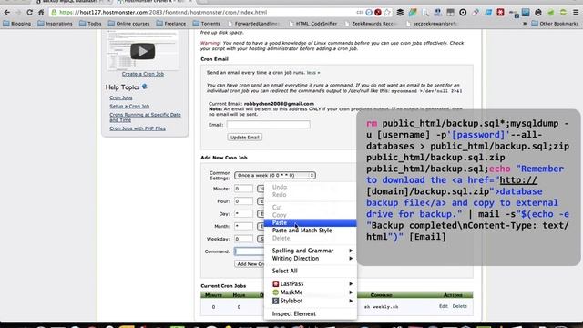Screen dimensions: 583x328
Task: Choose Select All in context menu
Action: point(311,271)
